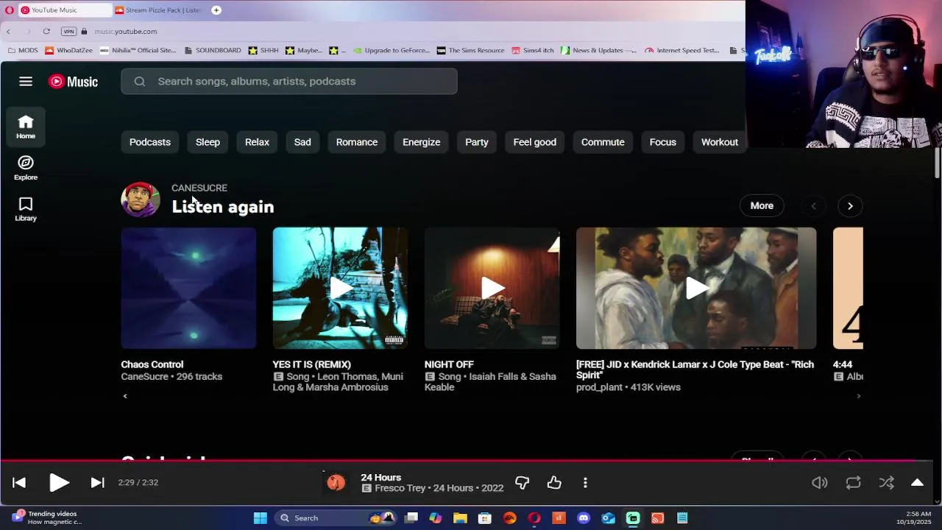This screenshot has width=942, height=530.
Task: Skip to previous track
Action: (x=19, y=483)
